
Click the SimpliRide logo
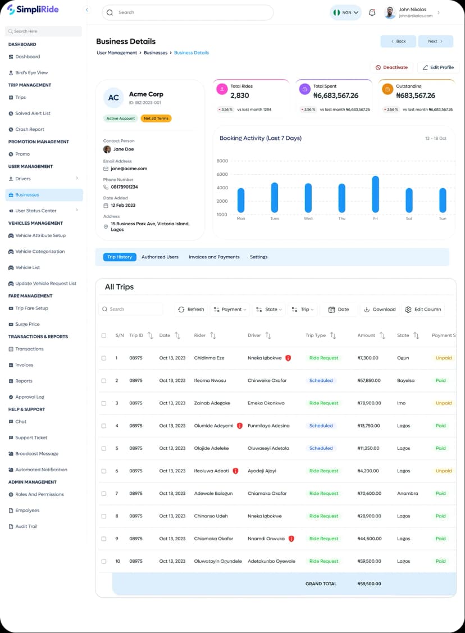33,10
